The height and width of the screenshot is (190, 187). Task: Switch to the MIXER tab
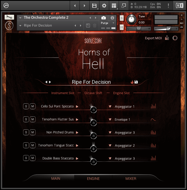click(131, 178)
